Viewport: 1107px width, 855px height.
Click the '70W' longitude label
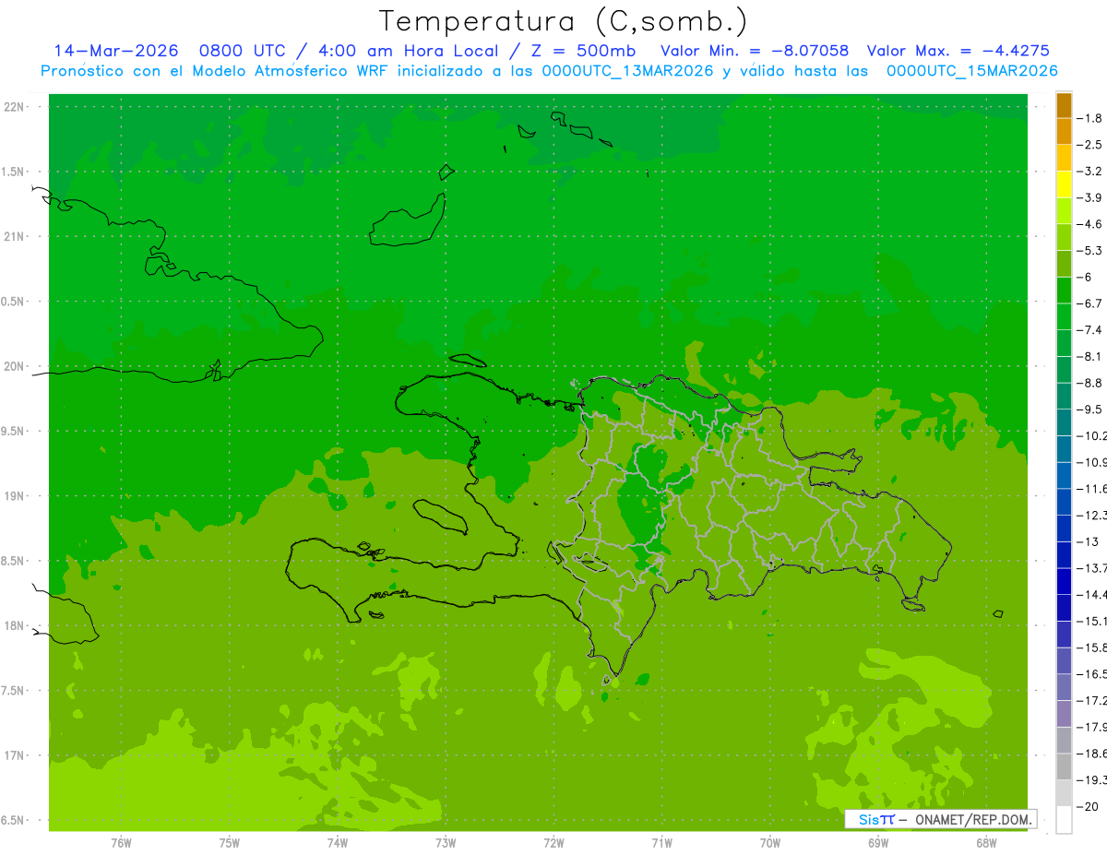click(770, 844)
